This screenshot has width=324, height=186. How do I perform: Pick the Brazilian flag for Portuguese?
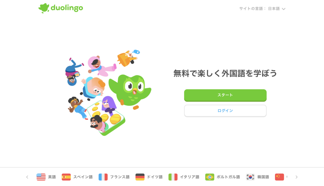[x=209, y=177]
